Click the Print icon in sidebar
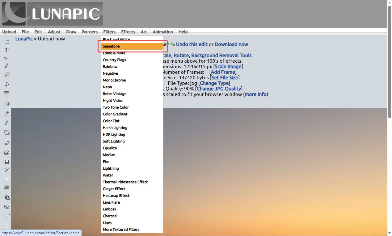The image size is (392, 236). (7, 187)
